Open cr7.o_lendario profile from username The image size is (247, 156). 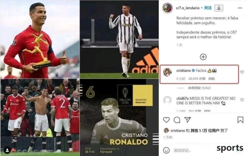pos(188,8)
